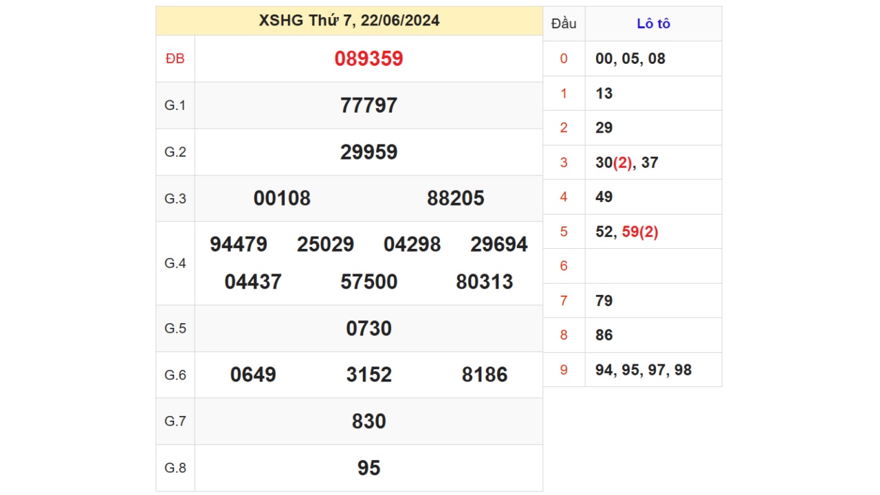
Task: Select lô tô value 79
Action: 604,301
